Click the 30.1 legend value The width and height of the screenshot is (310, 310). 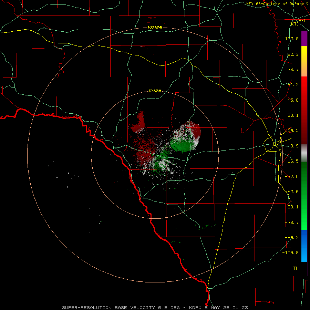tap(293, 115)
